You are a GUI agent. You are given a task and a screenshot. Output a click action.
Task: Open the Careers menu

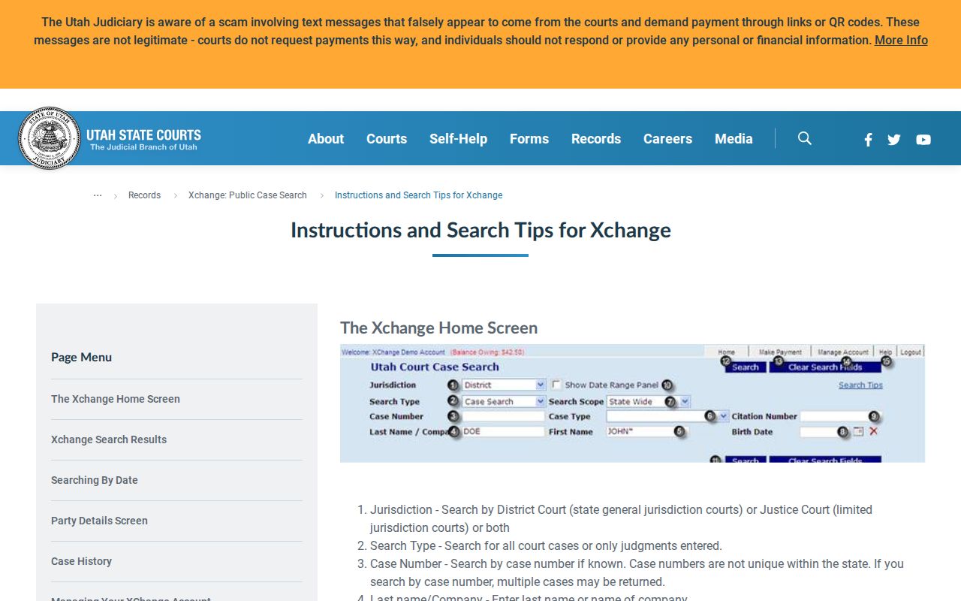(x=667, y=139)
